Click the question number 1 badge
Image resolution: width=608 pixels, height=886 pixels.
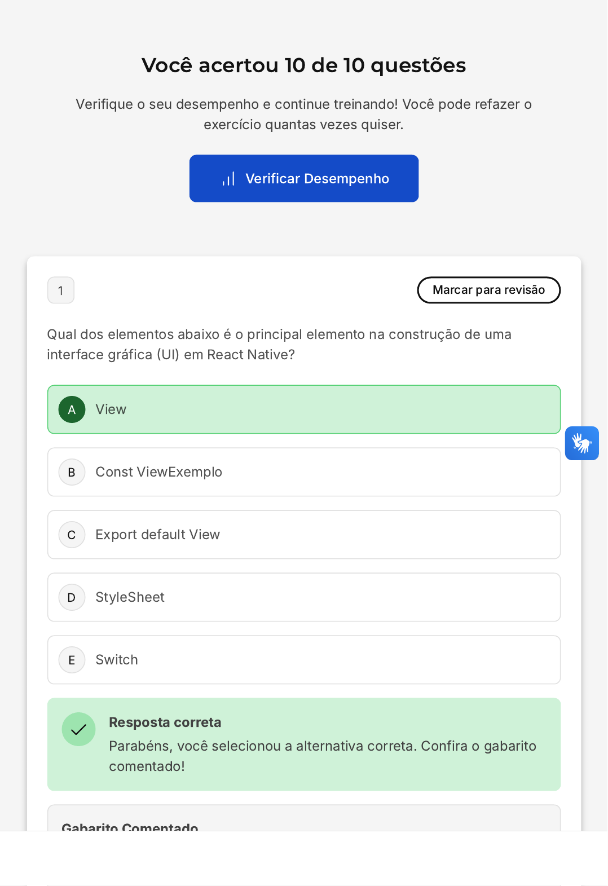61,290
